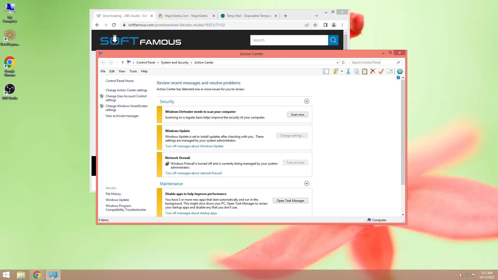Click Turn off messages about network firewall

coord(193,173)
